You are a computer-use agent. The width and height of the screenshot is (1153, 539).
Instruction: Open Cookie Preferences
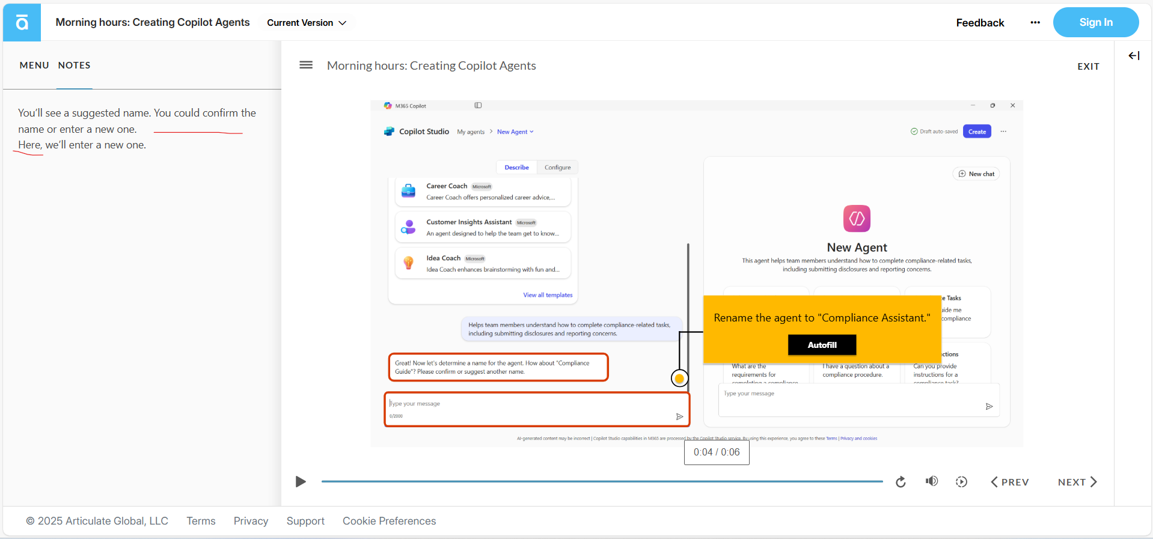click(389, 521)
